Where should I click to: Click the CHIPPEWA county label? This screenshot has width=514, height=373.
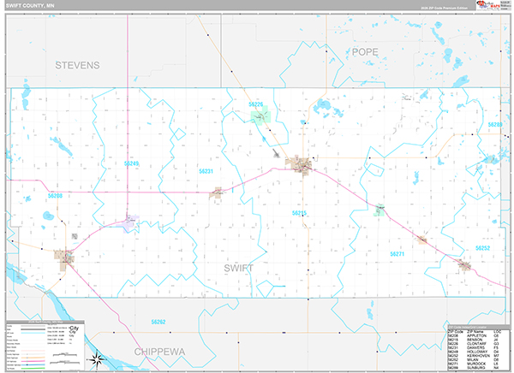tap(159, 352)
